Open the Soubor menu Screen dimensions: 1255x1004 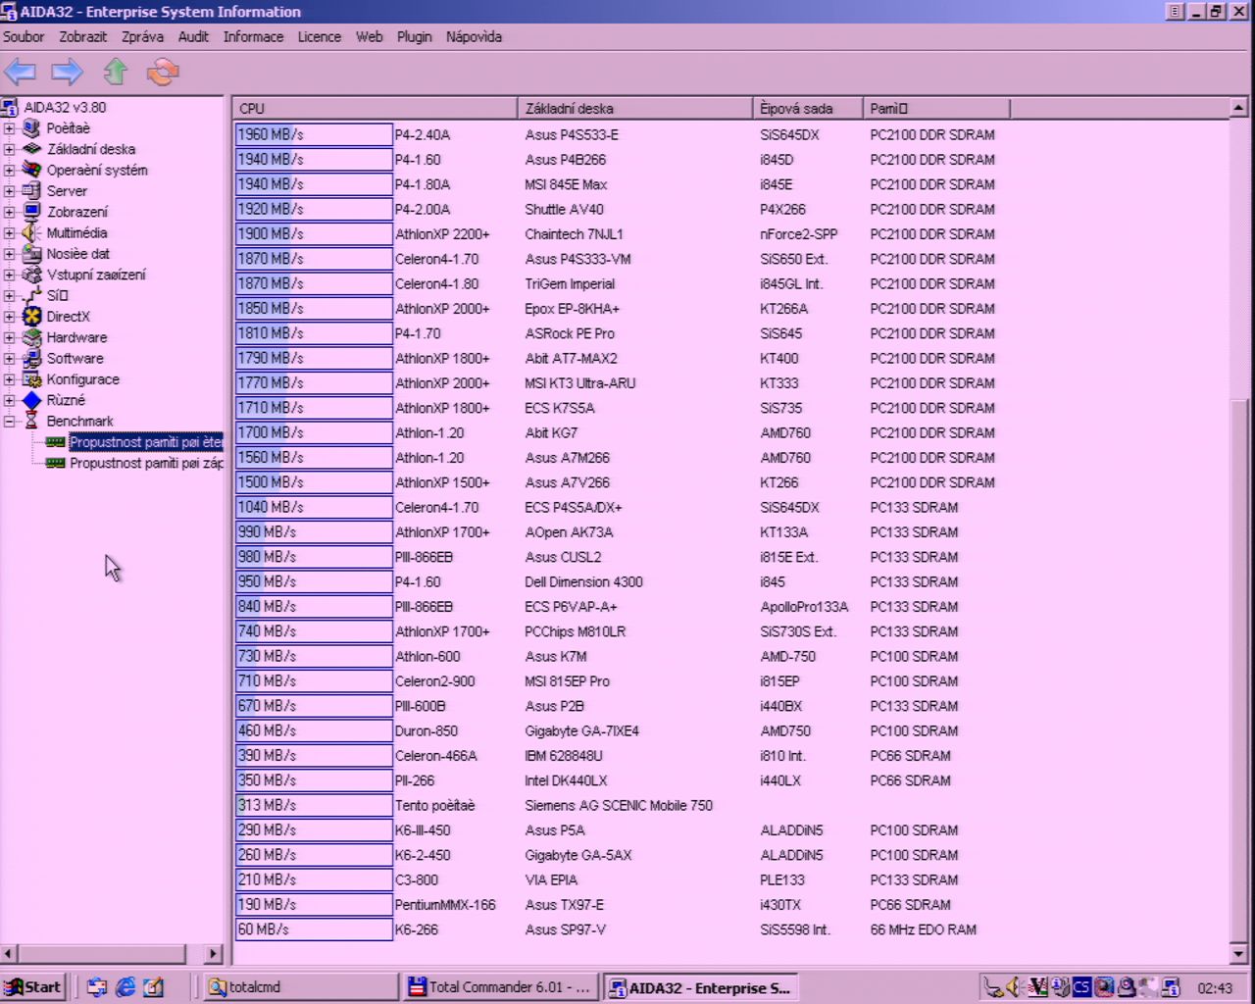(x=24, y=36)
